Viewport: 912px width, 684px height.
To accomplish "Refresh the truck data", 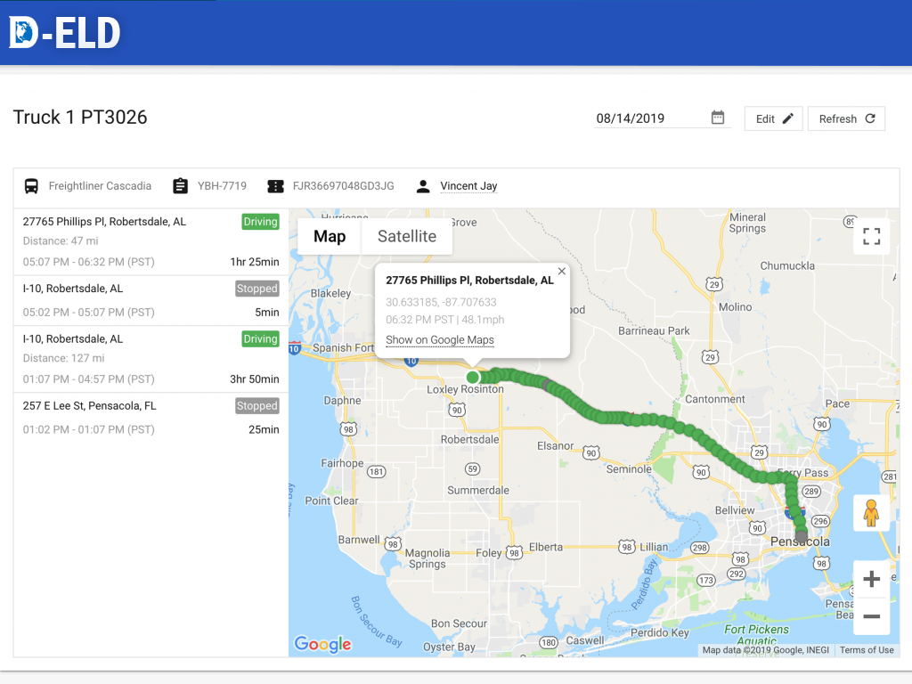I will [x=846, y=118].
